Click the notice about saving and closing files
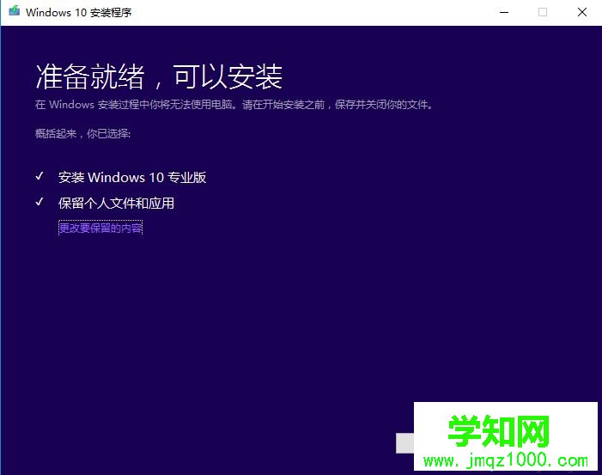Image resolution: width=602 pixels, height=475 pixels. pos(234,105)
